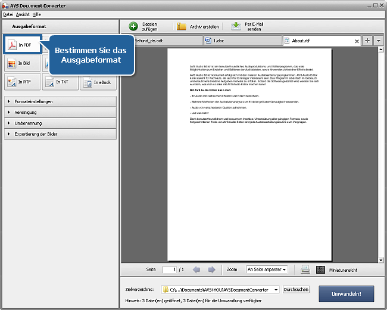Viewport: 387px width, 310px height.
Task: Open the tab list dropdown arrow
Action: click(x=379, y=41)
